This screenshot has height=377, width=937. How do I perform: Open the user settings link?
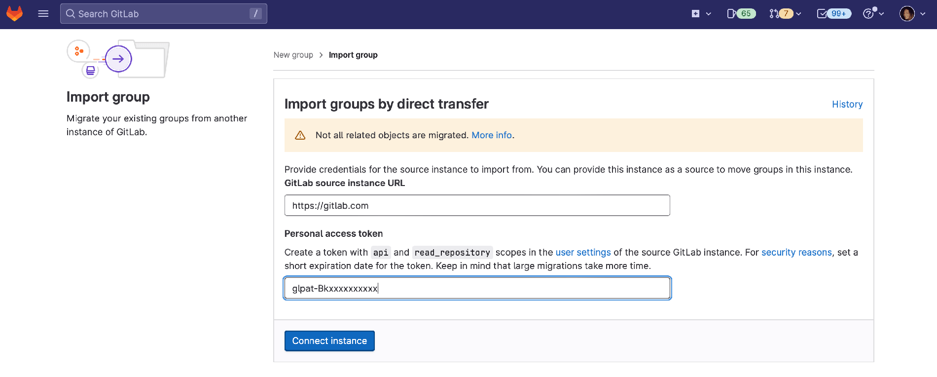(583, 252)
